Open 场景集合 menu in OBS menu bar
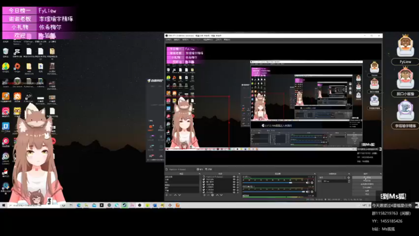419x236 pixels. click(x=208, y=40)
